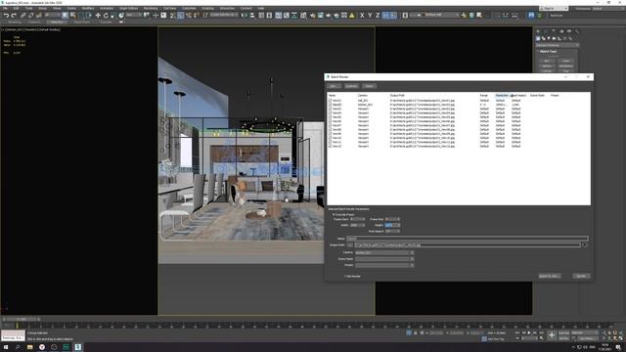
Task: Open the Workspaces dropdown
Action: tap(608, 9)
